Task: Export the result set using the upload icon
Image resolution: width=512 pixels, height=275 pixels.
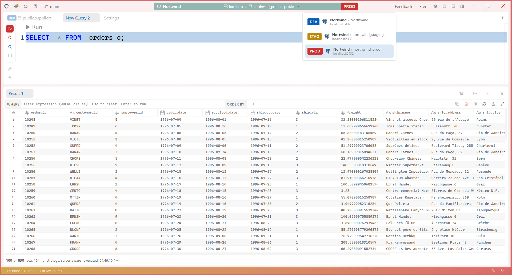Action: tap(493, 104)
